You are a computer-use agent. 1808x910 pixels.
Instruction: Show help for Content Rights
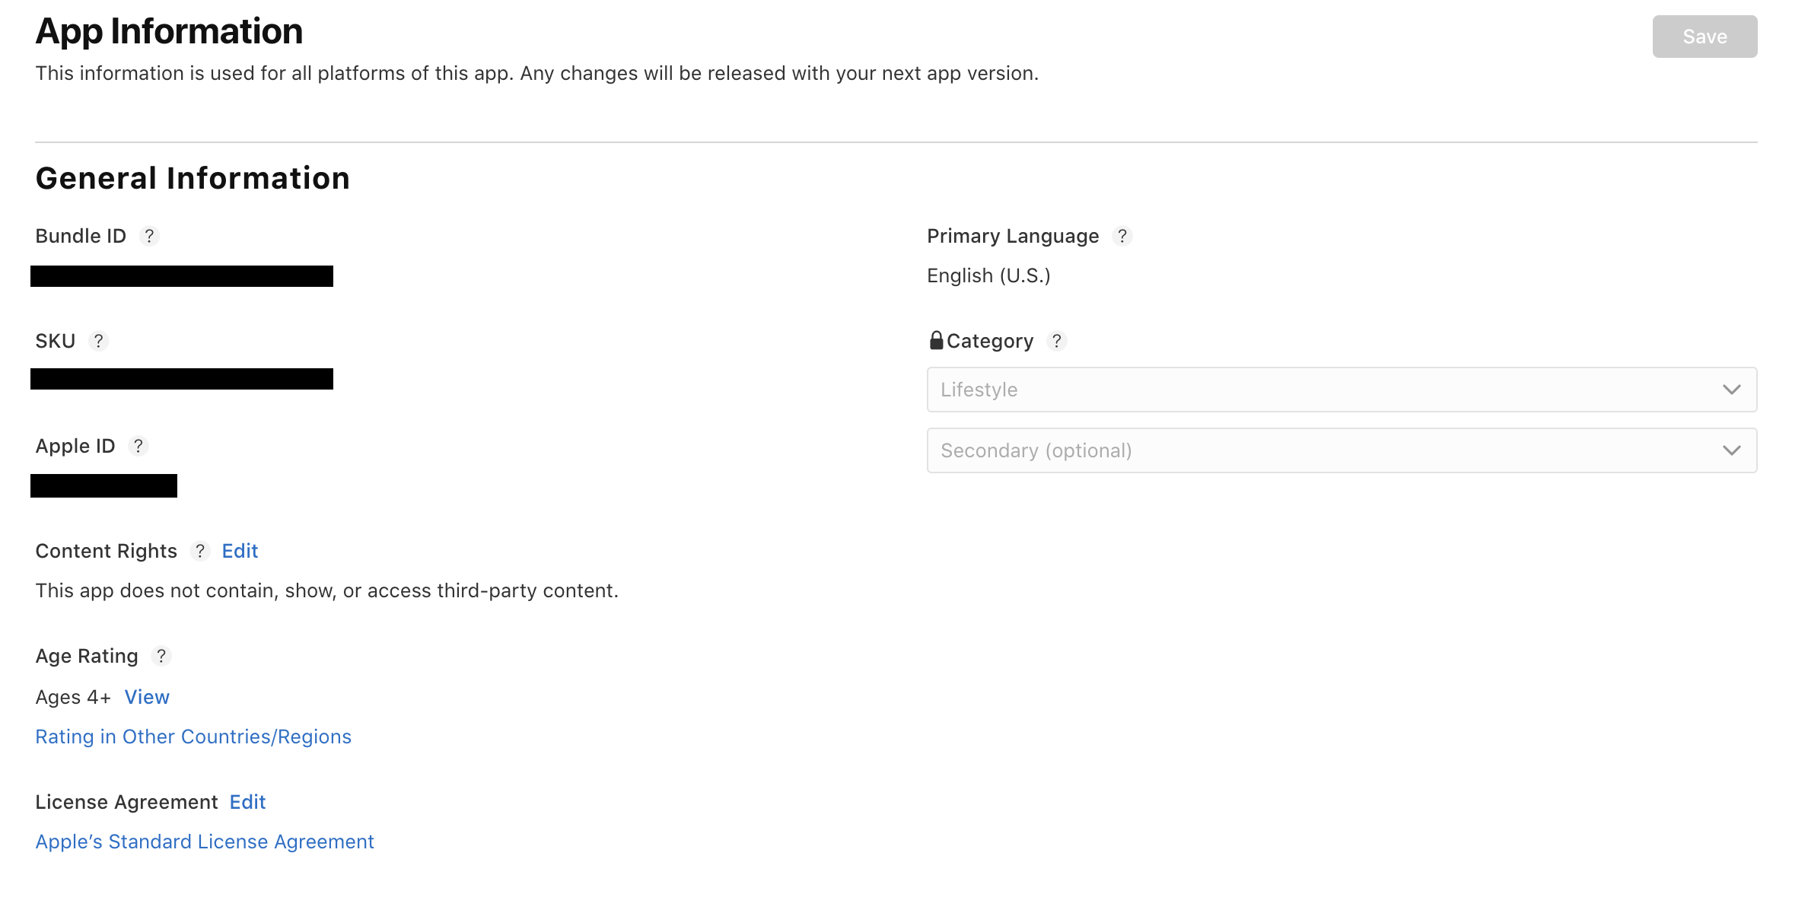coord(200,552)
